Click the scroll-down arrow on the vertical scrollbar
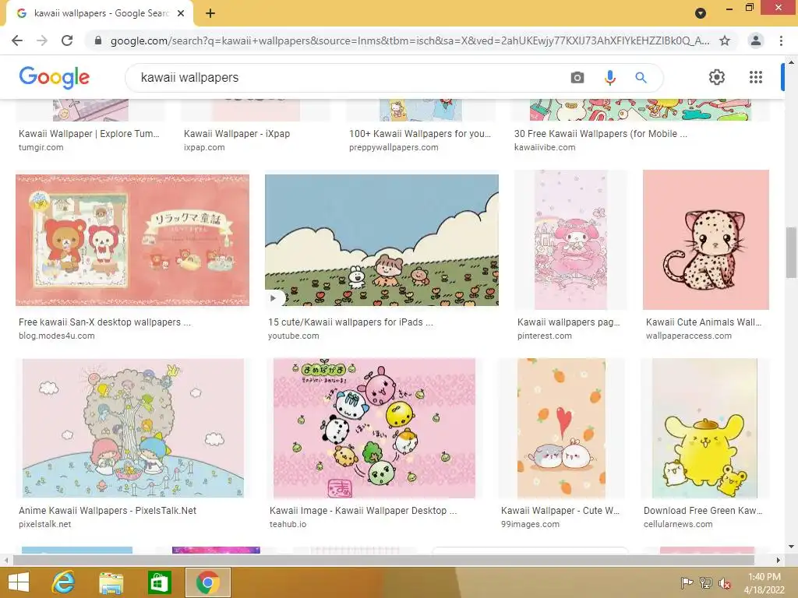This screenshot has width=798, height=598. click(791, 547)
